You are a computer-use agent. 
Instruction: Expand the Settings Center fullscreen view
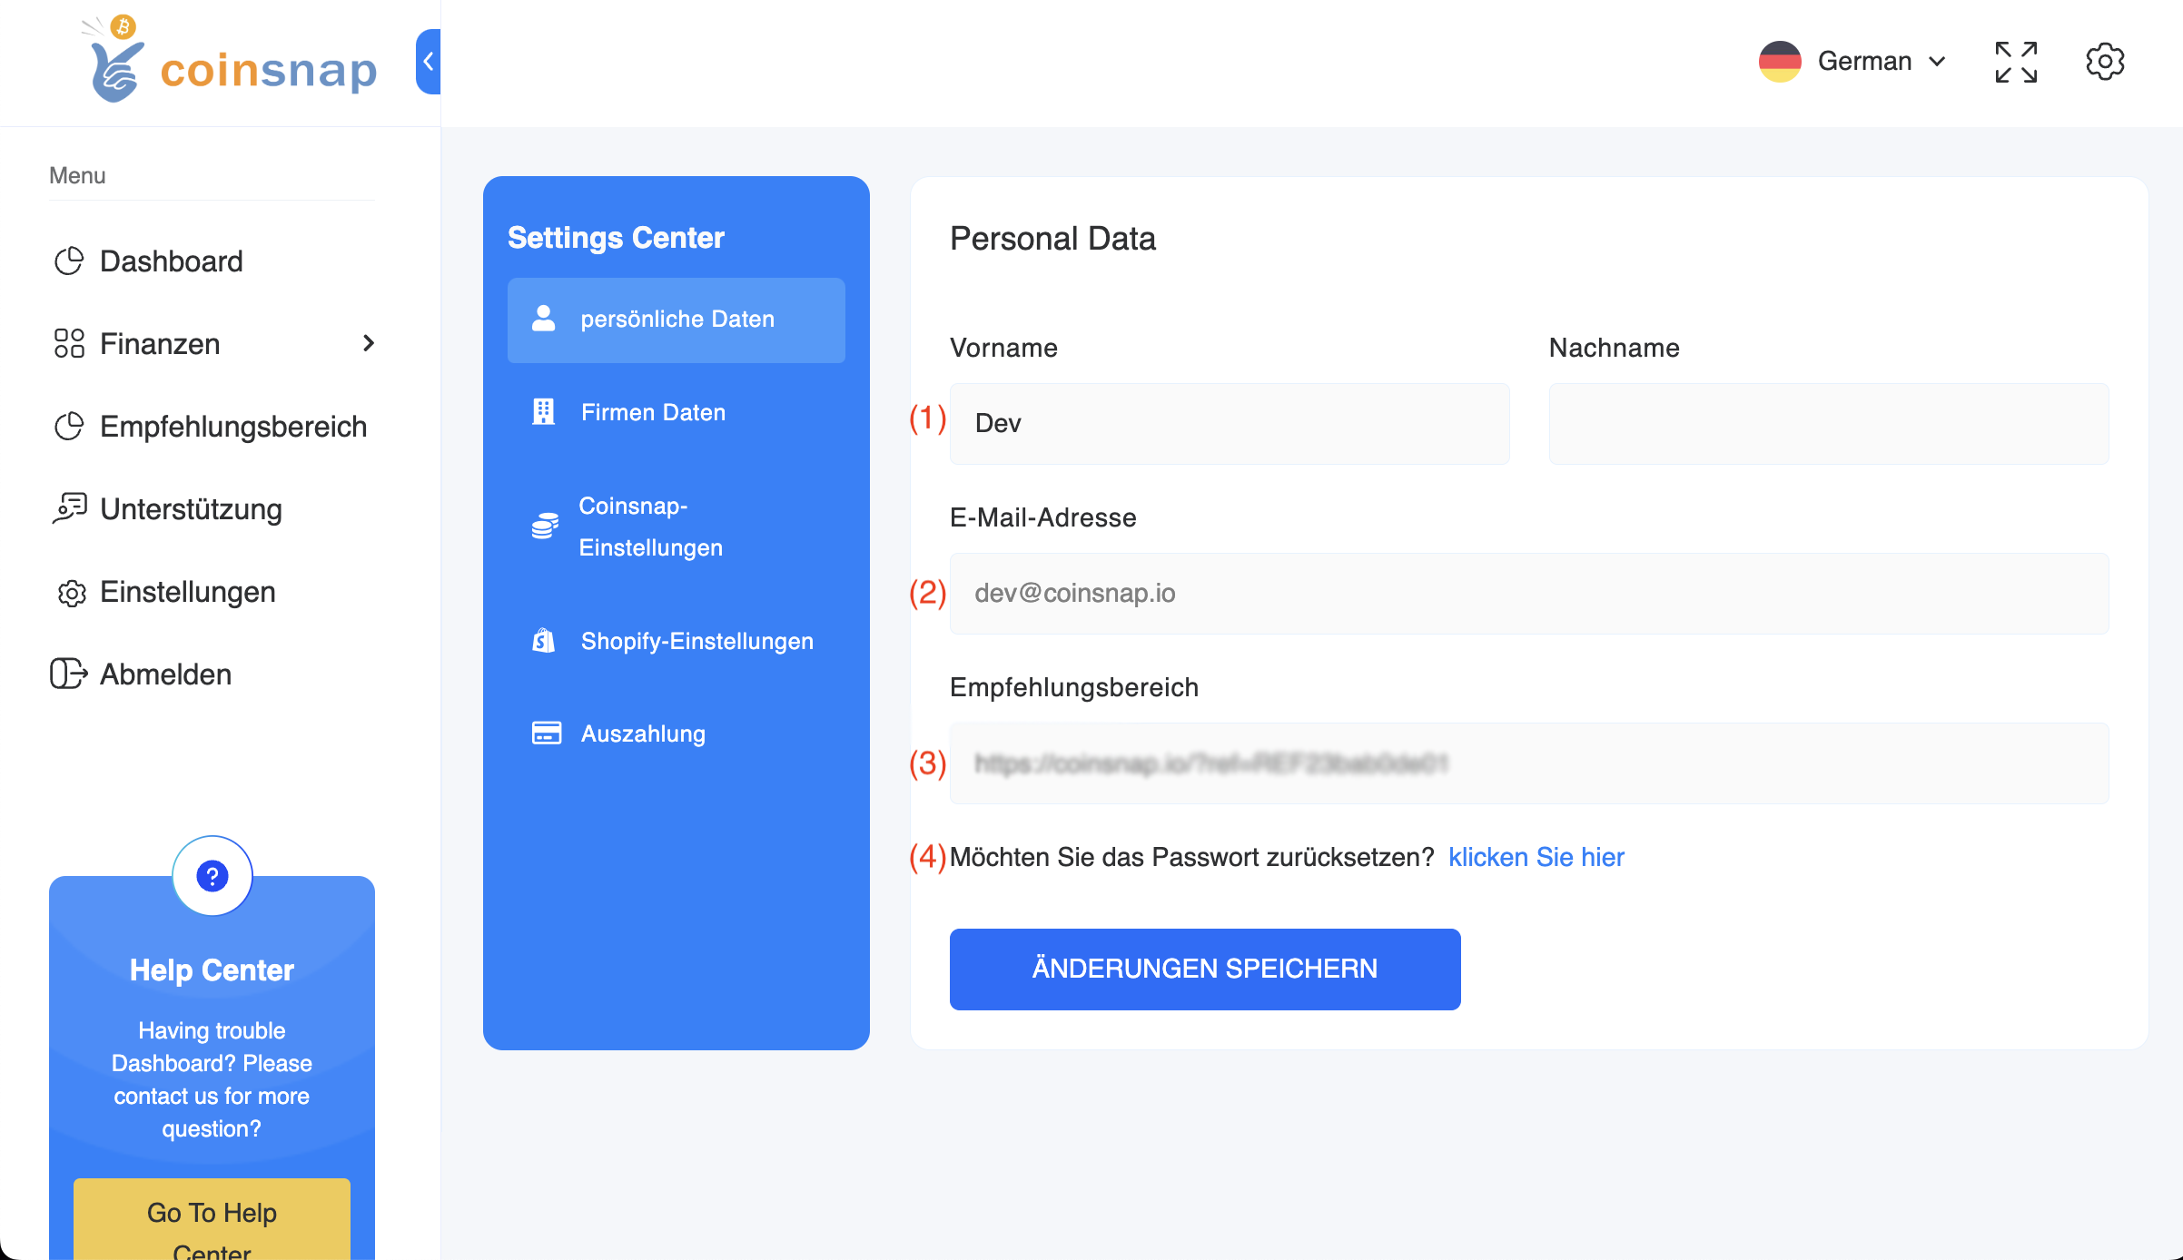pos(2017,60)
